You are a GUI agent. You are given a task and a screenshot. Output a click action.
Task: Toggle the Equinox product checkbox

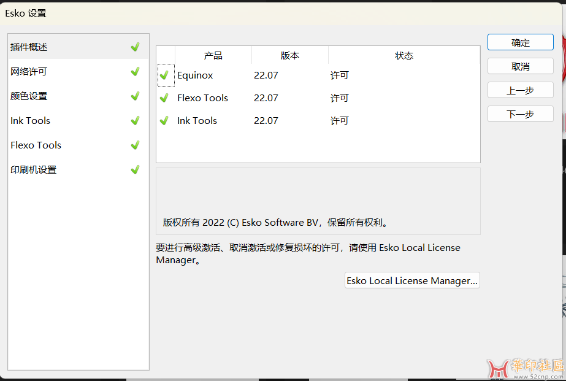pos(164,75)
